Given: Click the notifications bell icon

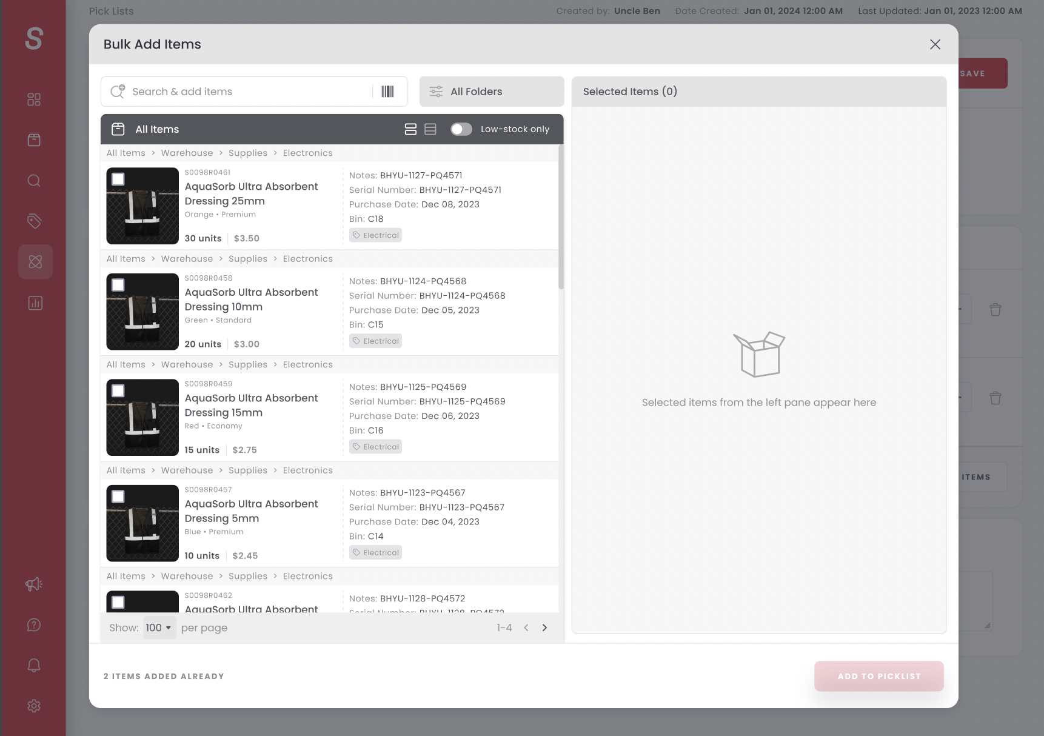Looking at the screenshot, I should (x=33, y=665).
